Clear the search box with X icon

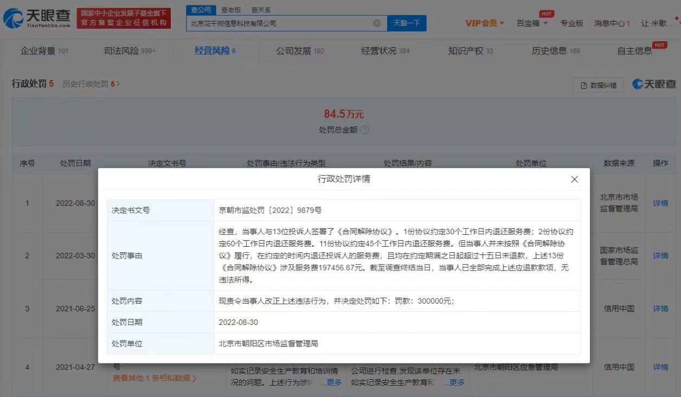click(377, 23)
